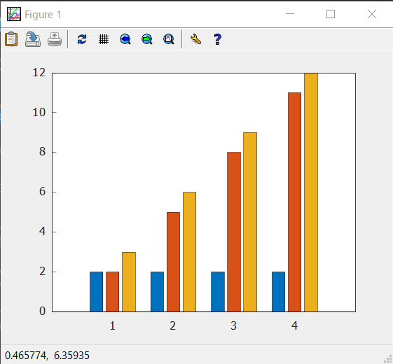Screen dimensions: 393x364
Task: Click the Figure 1 window icon
Action: click(14, 14)
